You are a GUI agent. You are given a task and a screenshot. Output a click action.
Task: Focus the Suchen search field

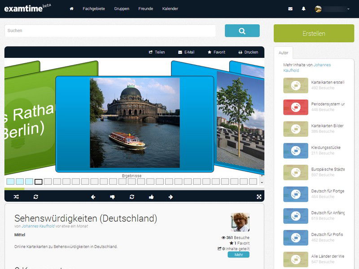coord(110,30)
